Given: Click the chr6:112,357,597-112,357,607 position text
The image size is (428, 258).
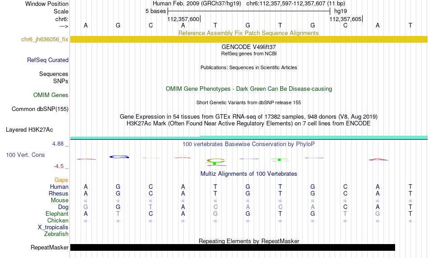Looking at the screenshot, I should 296,4.
